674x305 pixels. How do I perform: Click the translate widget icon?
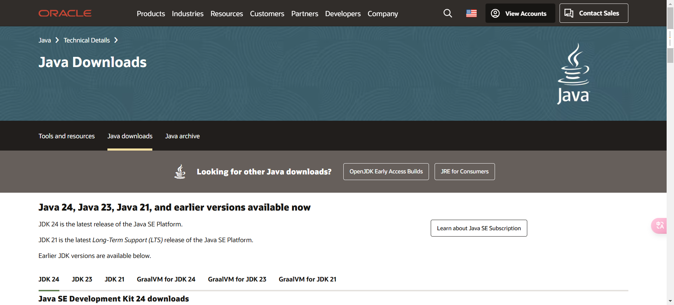pyautogui.click(x=660, y=225)
